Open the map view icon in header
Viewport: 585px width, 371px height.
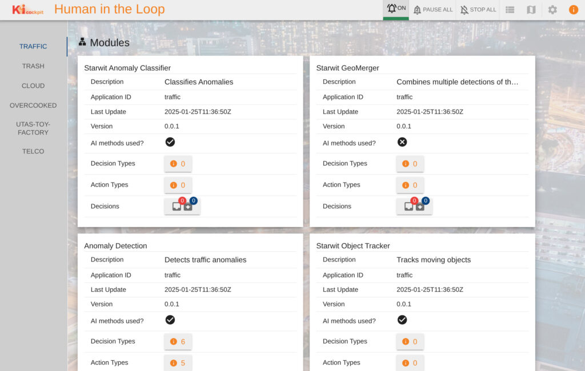pyautogui.click(x=531, y=10)
